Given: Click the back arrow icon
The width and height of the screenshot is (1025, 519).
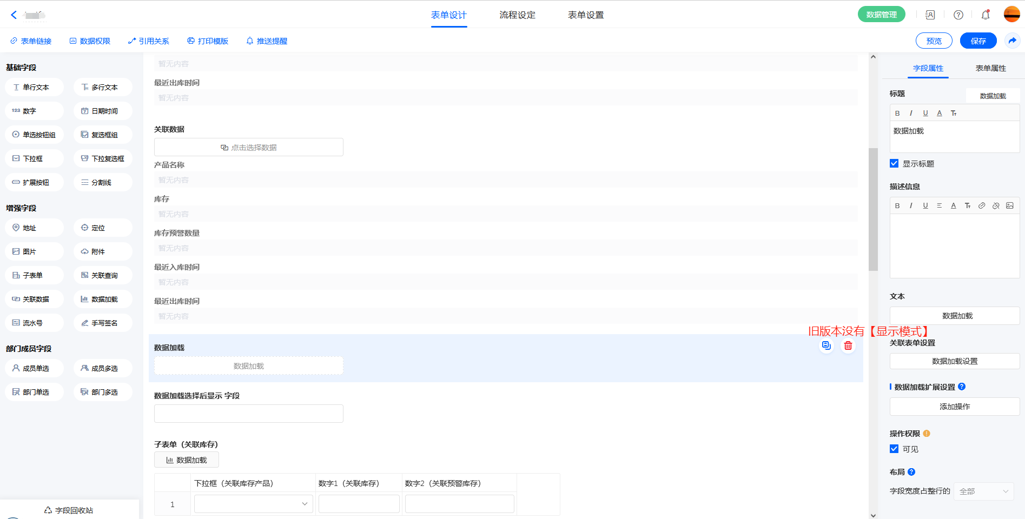Looking at the screenshot, I should click(14, 15).
